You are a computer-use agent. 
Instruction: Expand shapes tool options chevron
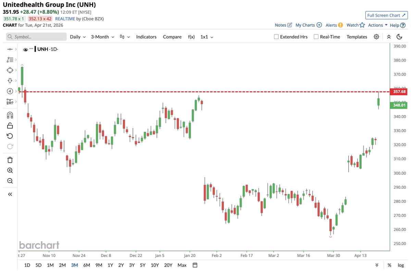pos(16,70)
